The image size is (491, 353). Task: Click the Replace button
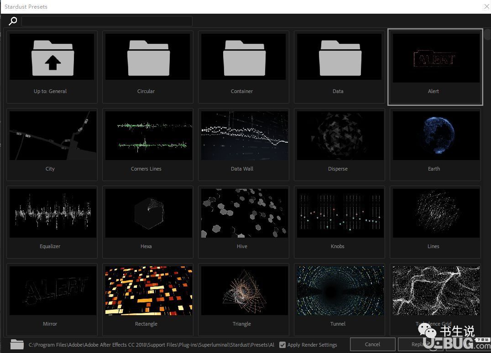421,344
